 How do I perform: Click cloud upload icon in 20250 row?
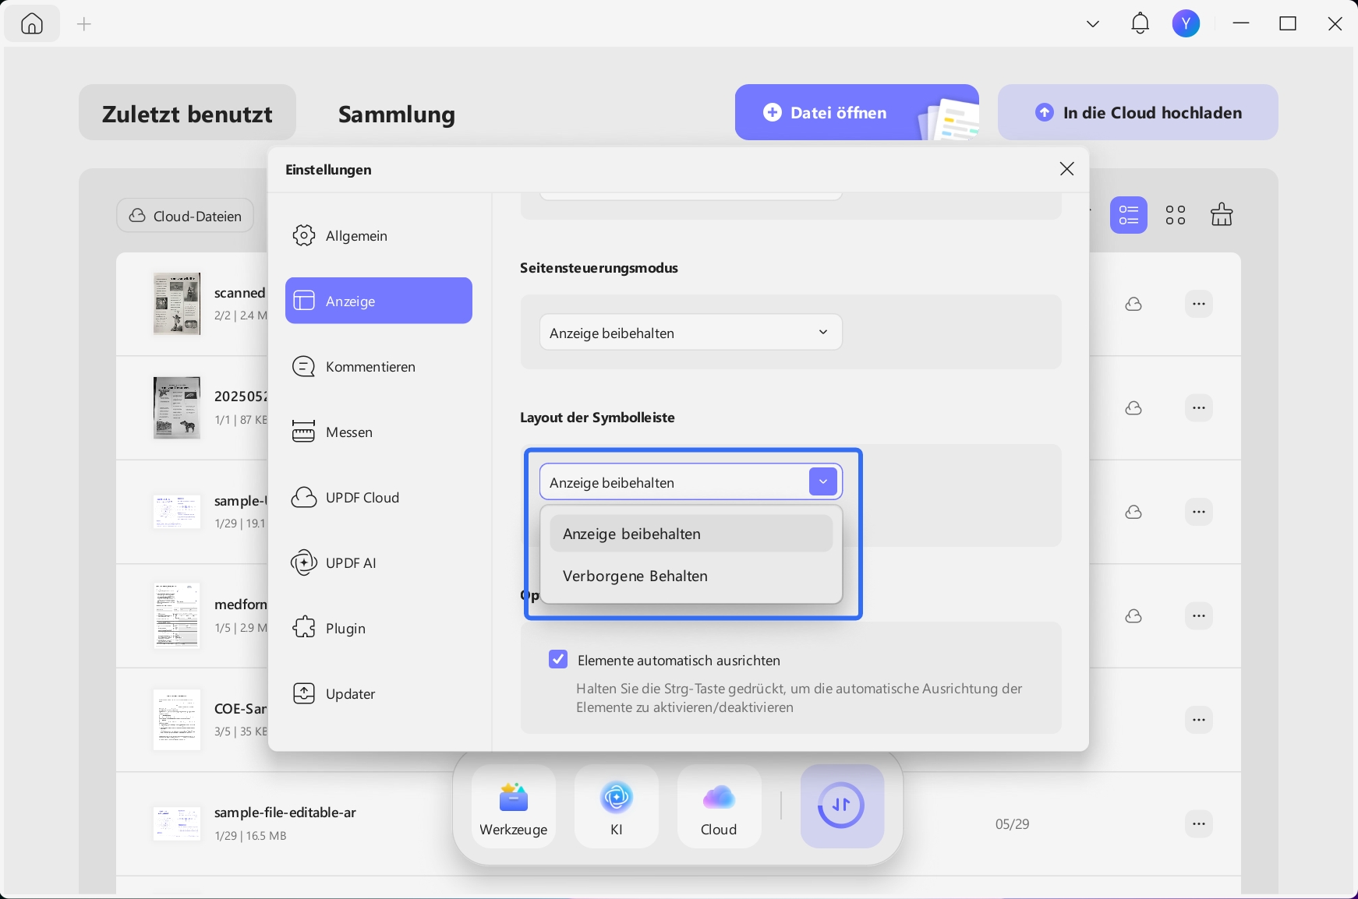[1133, 407]
